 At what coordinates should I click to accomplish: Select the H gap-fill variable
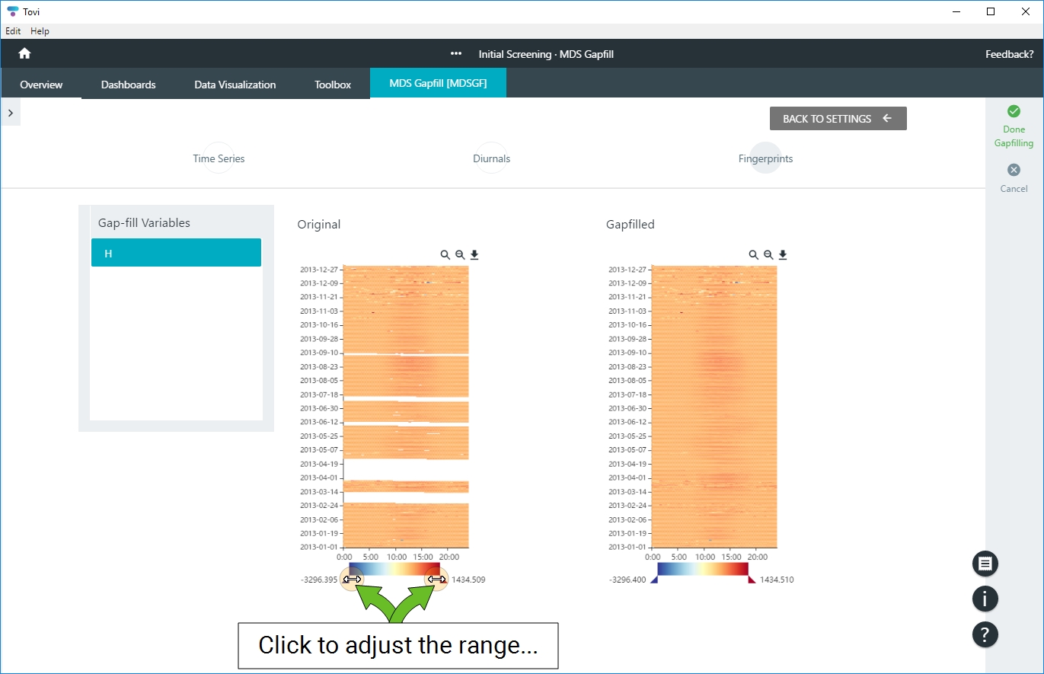(x=176, y=253)
